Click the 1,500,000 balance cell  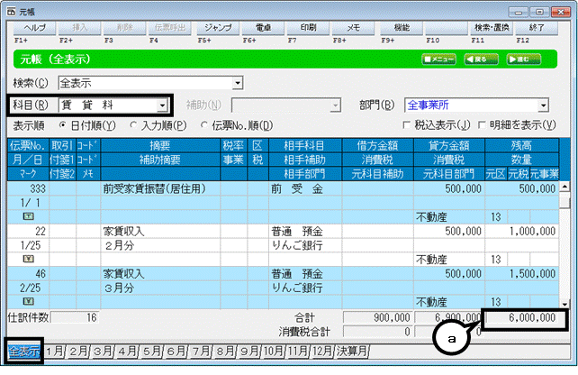click(x=522, y=273)
